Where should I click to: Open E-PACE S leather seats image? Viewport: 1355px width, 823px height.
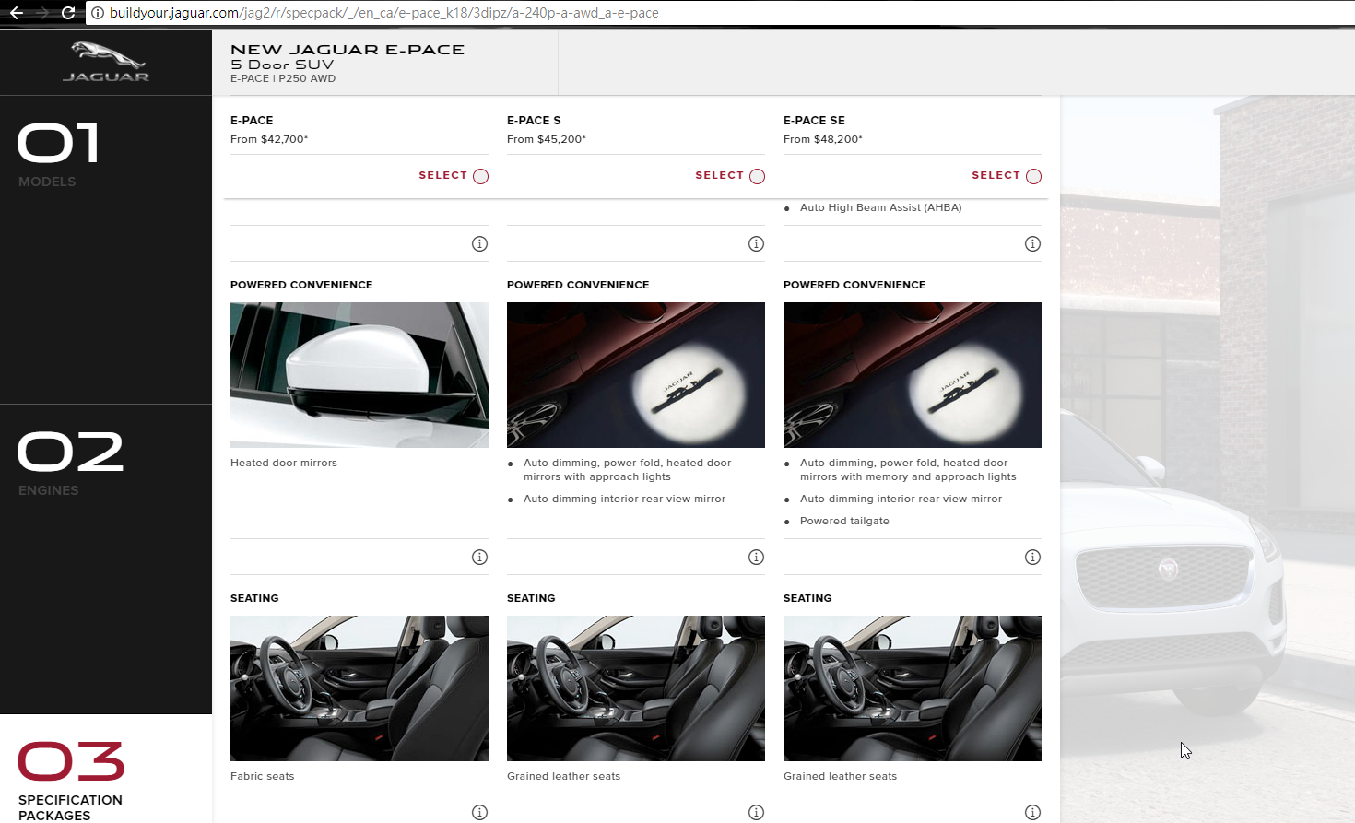(x=636, y=688)
